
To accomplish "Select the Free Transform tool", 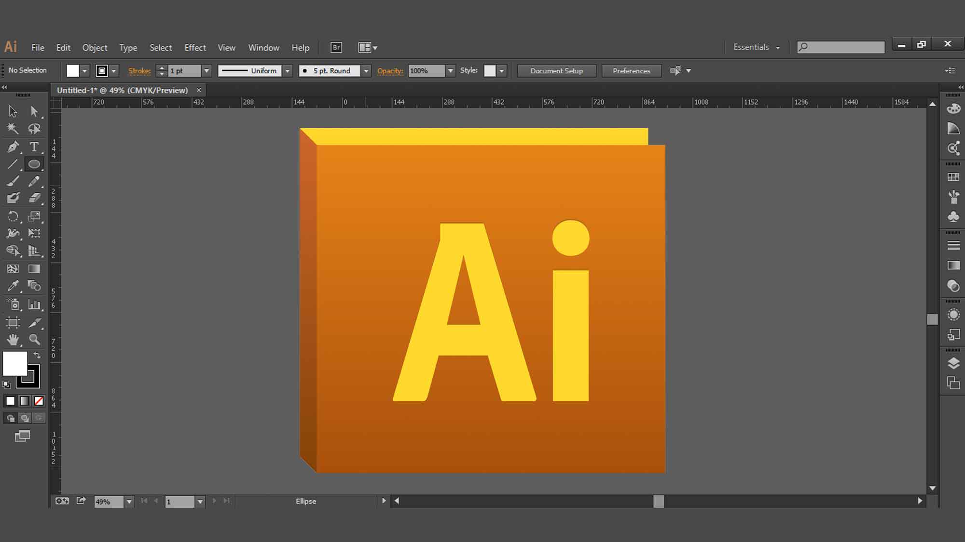I will pyautogui.click(x=34, y=234).
